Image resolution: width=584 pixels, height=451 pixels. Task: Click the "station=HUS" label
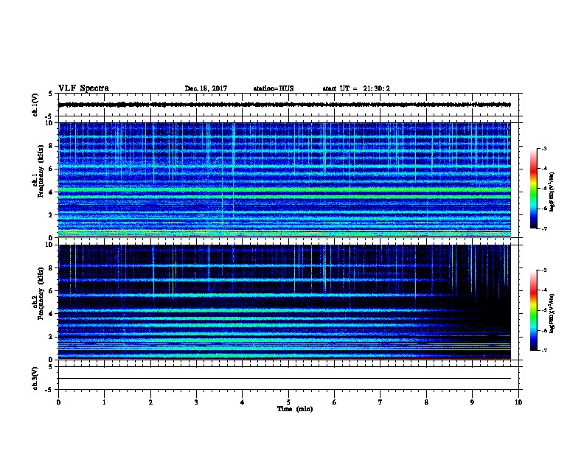[274, 88]
